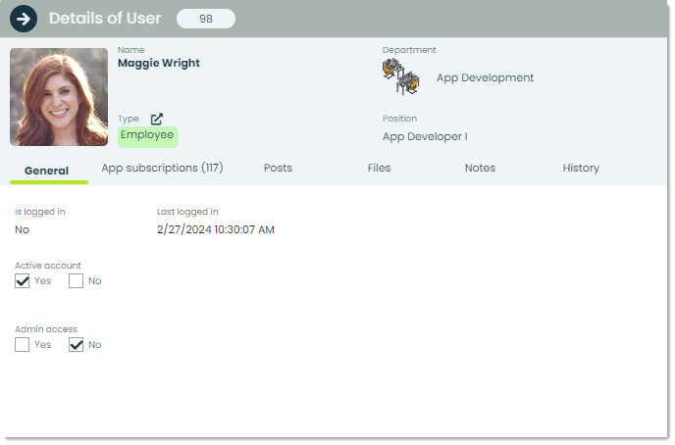Viewport: 675px width, 445px height.
Task: Open the Files tab
Action: point(380,169)
